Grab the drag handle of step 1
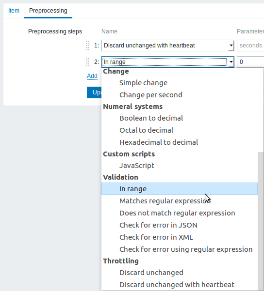 click(88, 46)
